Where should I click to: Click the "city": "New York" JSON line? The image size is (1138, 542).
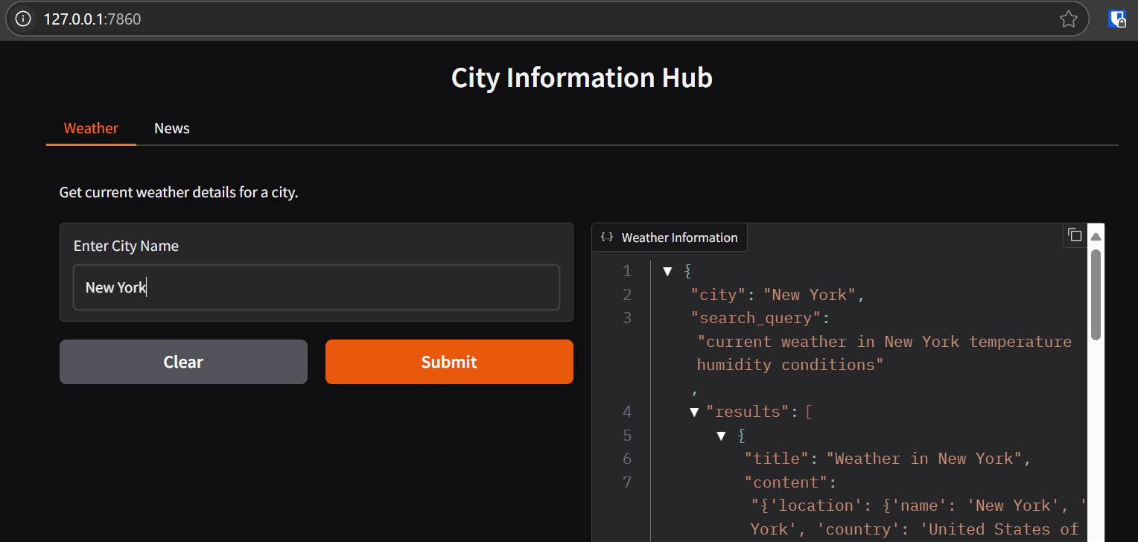(x=778, y=295)
